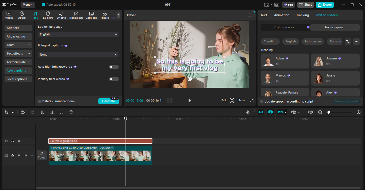Image resolution: width=365 pixels, height=190 pixels.
Task: Check Delete current captions
Action: point(39,101)
